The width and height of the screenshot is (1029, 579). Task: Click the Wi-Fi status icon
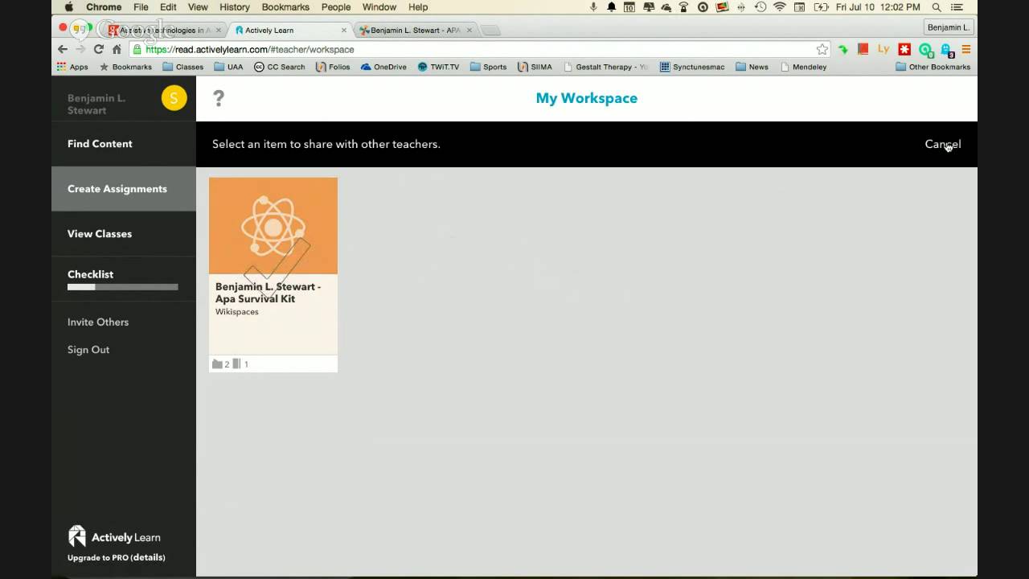pos(779,7)
